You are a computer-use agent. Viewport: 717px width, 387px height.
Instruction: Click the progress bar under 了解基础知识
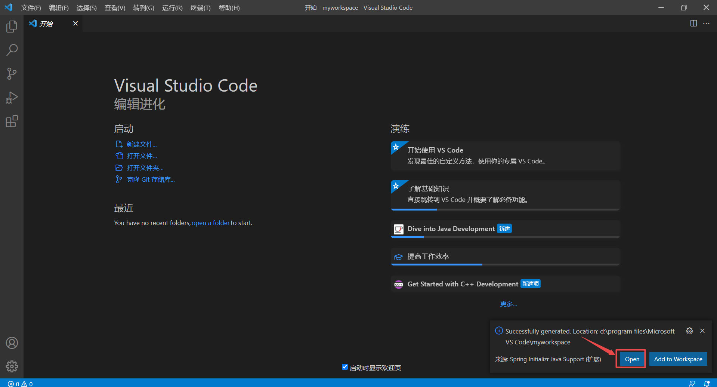pos(505,209)
